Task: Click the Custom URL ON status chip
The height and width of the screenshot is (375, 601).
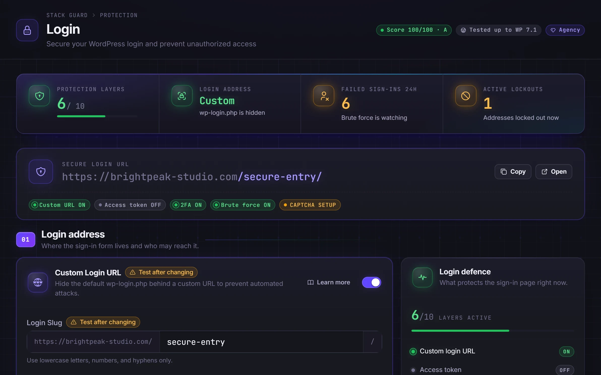Action: click(59, 205)
